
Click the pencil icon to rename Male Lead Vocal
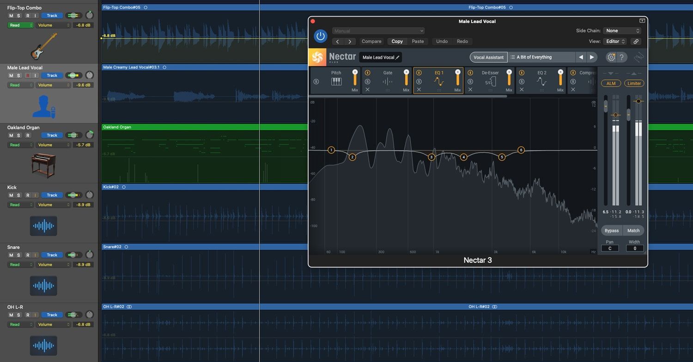[397, 58]
